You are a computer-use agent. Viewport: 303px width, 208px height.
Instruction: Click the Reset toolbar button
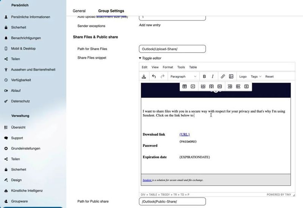pos(269,77)
